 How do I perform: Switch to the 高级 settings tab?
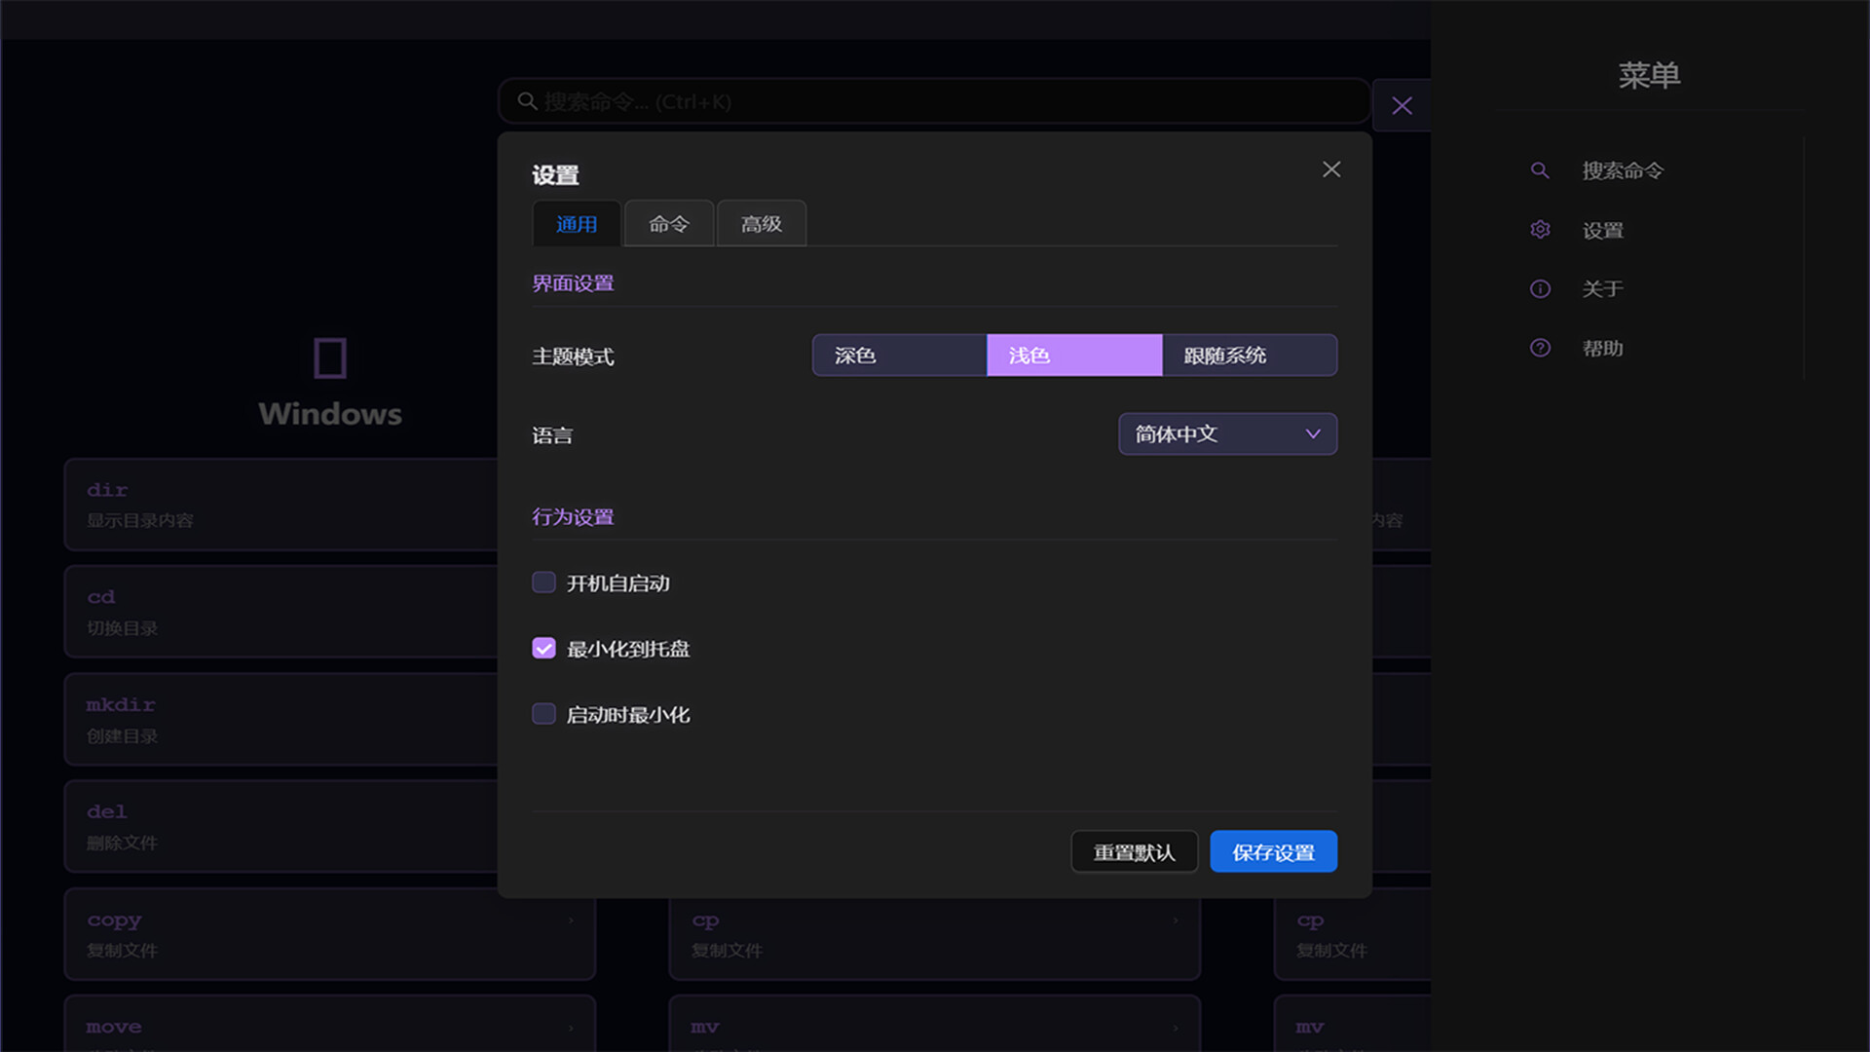(x=762, y=224)
